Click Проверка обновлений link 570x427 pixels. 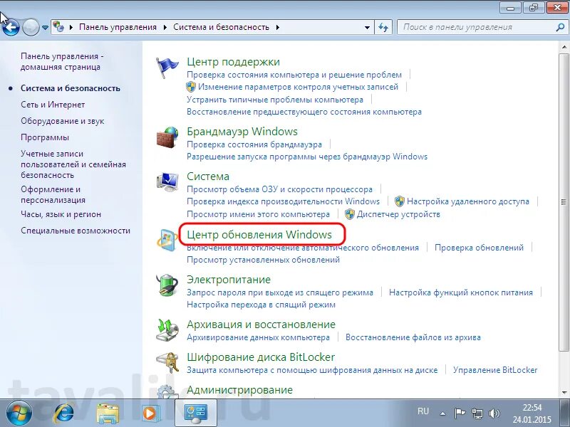(x=479, y=248)
